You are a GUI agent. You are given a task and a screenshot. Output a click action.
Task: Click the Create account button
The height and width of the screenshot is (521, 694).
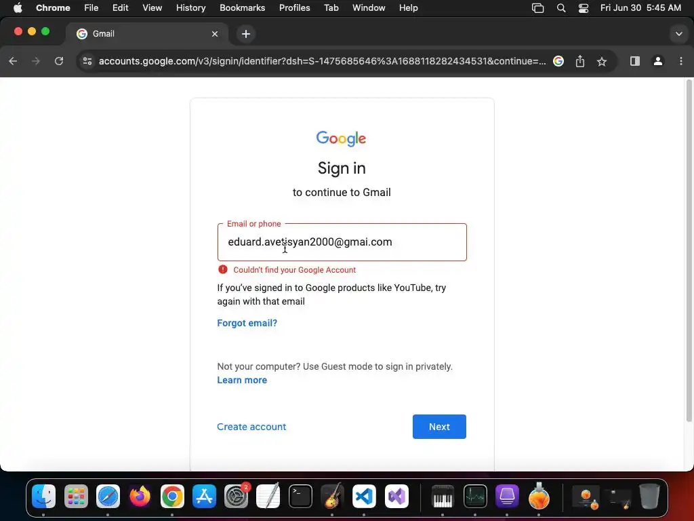click(251, 427)
